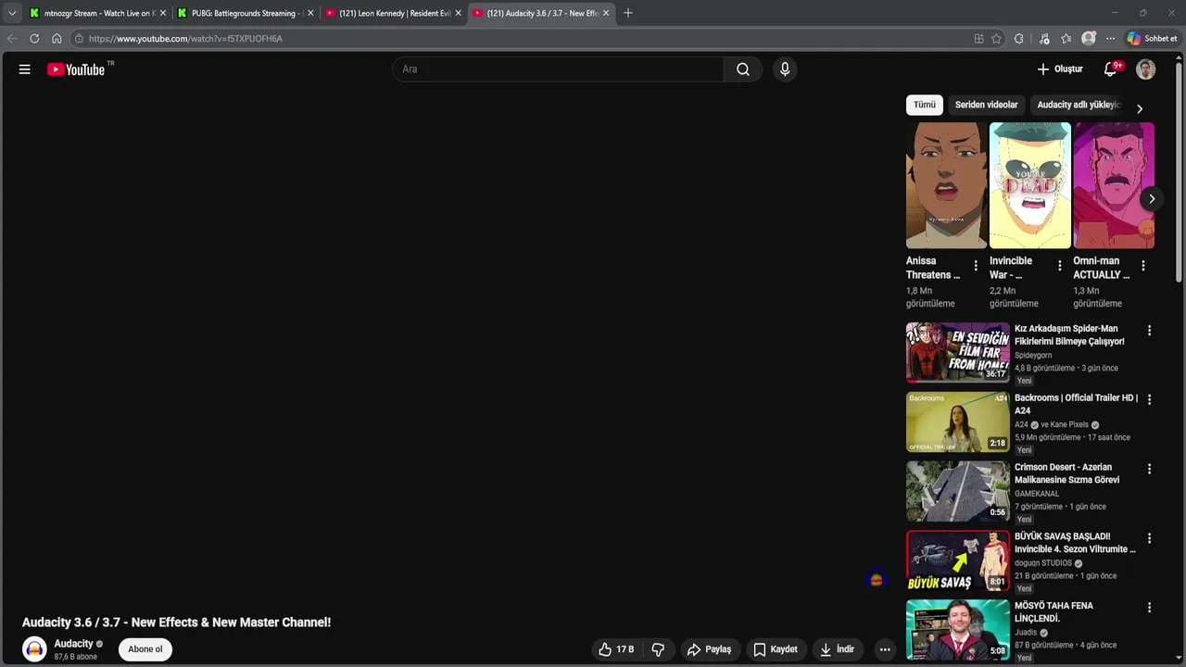The image size is (1186, 667).
Task: View site information lock icon
Action: [x=79, y=39]
